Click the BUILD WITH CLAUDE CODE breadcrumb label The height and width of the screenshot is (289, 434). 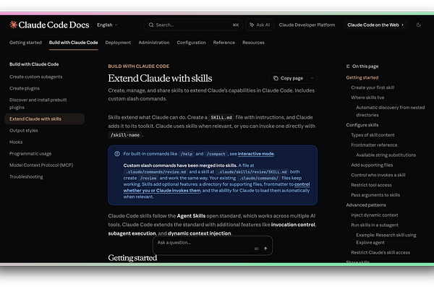click(x=138, y=66)
